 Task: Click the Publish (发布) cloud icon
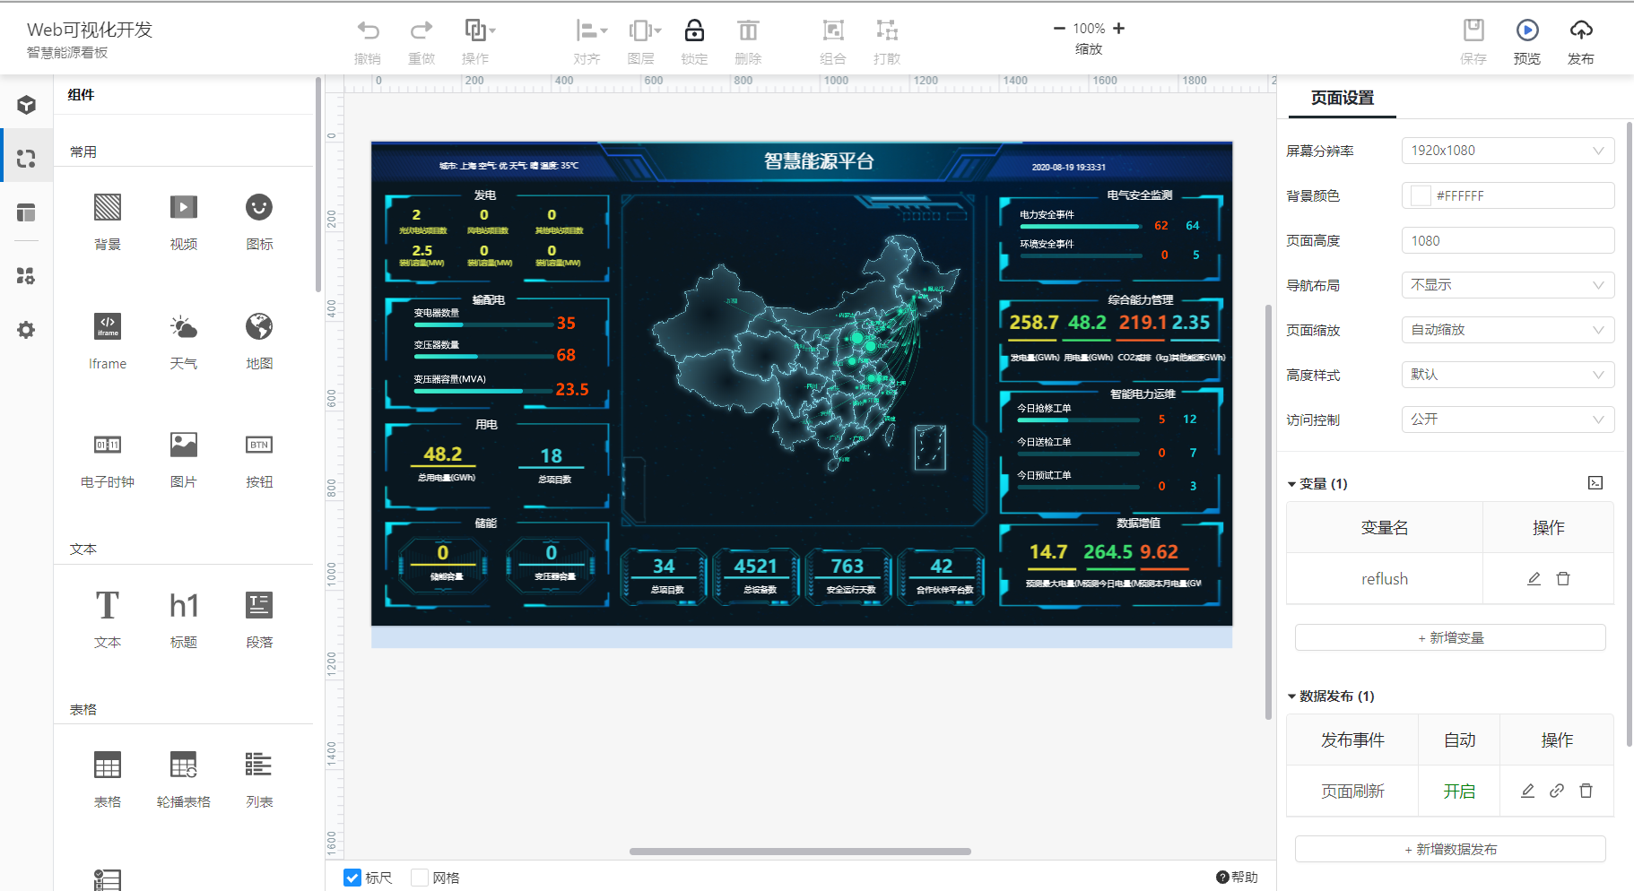pos(1581,30)
